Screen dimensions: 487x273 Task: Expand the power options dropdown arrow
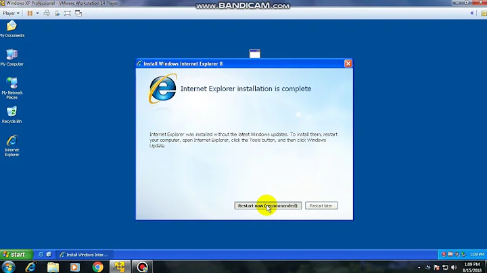click(x=38, y=14)
